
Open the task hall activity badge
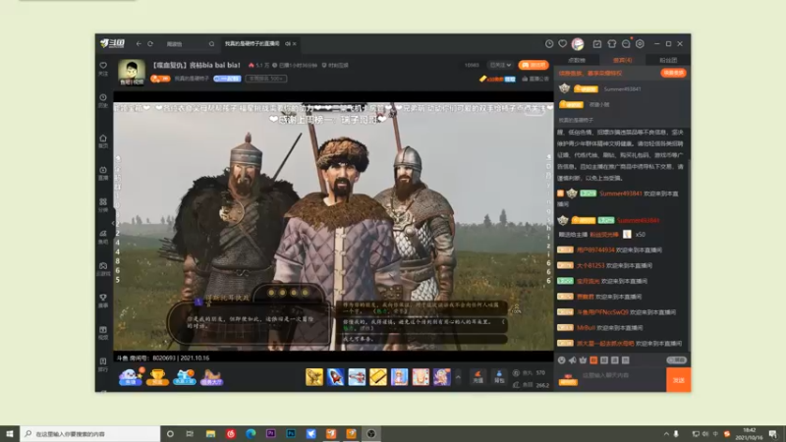(211, 377)
